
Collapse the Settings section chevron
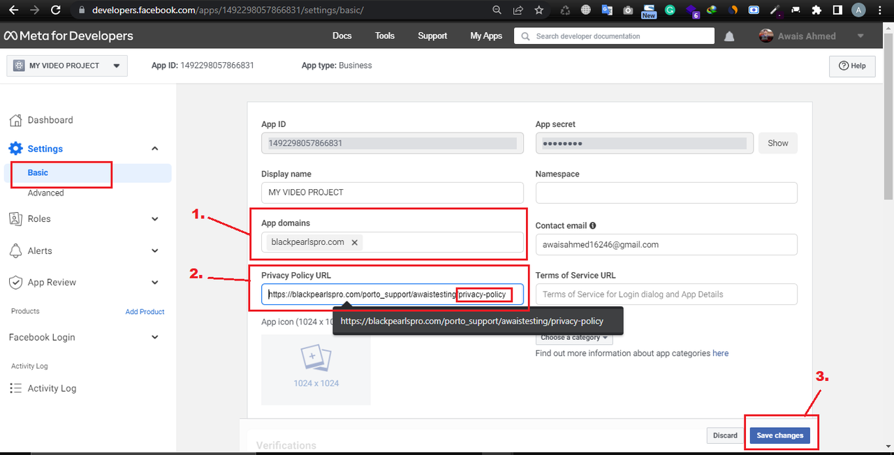(155, 149)
